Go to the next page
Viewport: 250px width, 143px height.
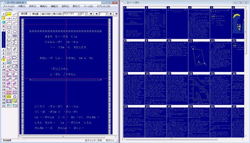(111, 14)
